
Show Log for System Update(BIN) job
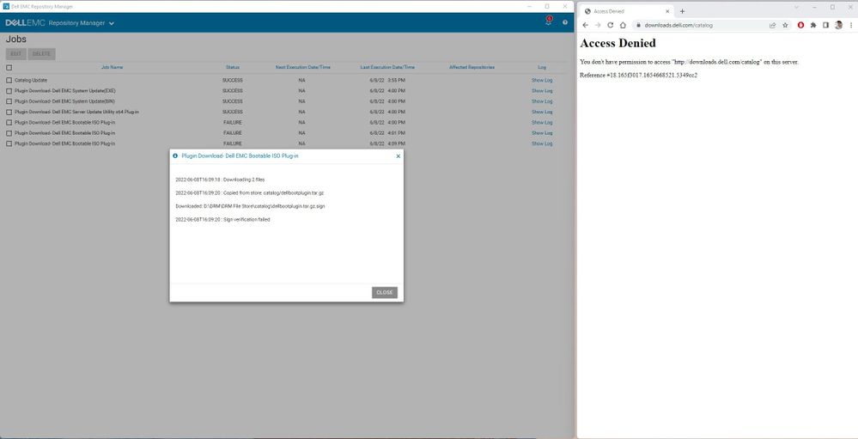click(x=542, y=101)
